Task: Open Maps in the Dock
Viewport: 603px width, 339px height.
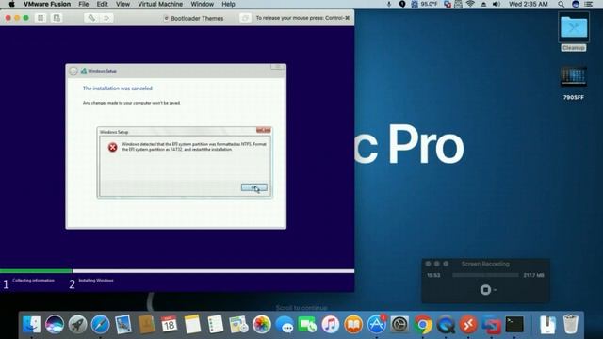Action: click(x=238, y=324)
